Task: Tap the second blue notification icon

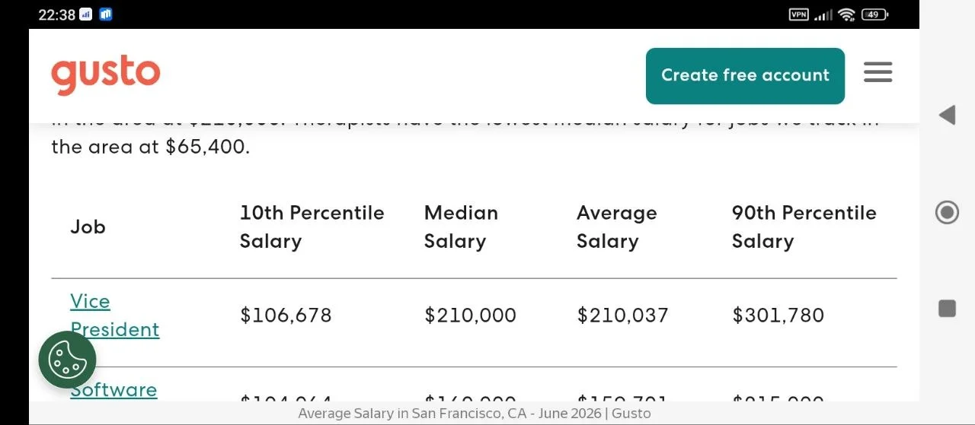Action: tap(106, 14)
